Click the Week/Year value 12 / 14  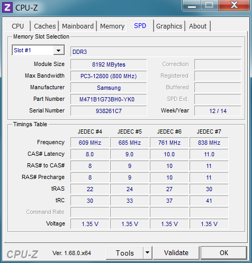(x=218, y=111)
